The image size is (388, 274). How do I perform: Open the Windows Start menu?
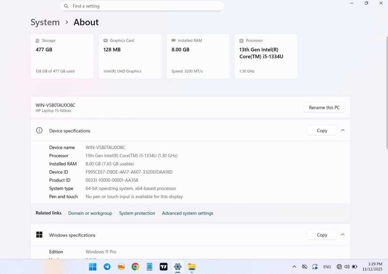pos(93,267)
